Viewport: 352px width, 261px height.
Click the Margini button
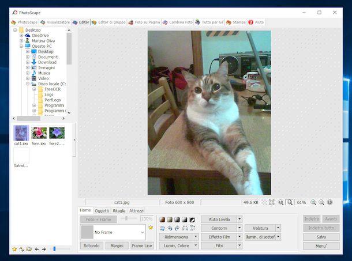[117, 246]
